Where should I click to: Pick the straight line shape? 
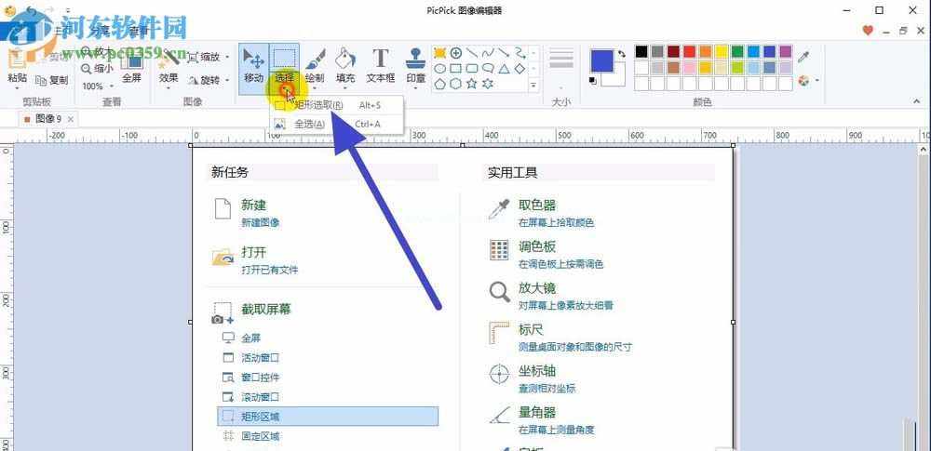pos(472,53)
